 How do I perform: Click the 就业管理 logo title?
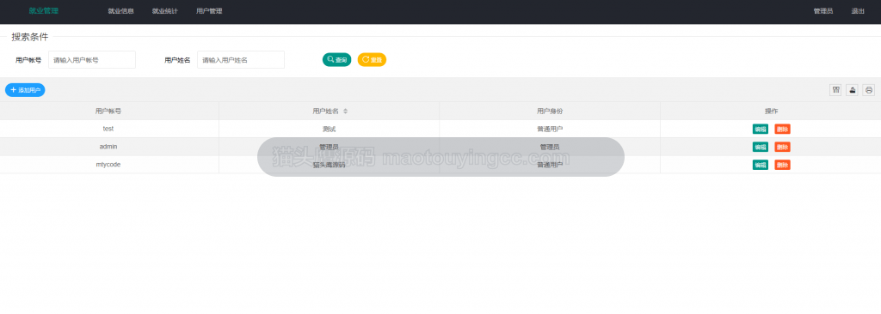click(43, 11)
